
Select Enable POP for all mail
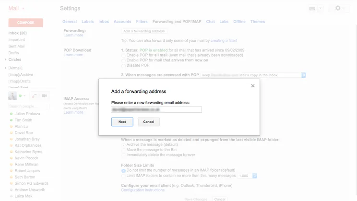(123, 55)
